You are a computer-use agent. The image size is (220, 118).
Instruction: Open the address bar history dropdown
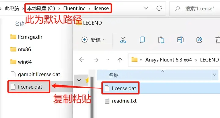146,9
